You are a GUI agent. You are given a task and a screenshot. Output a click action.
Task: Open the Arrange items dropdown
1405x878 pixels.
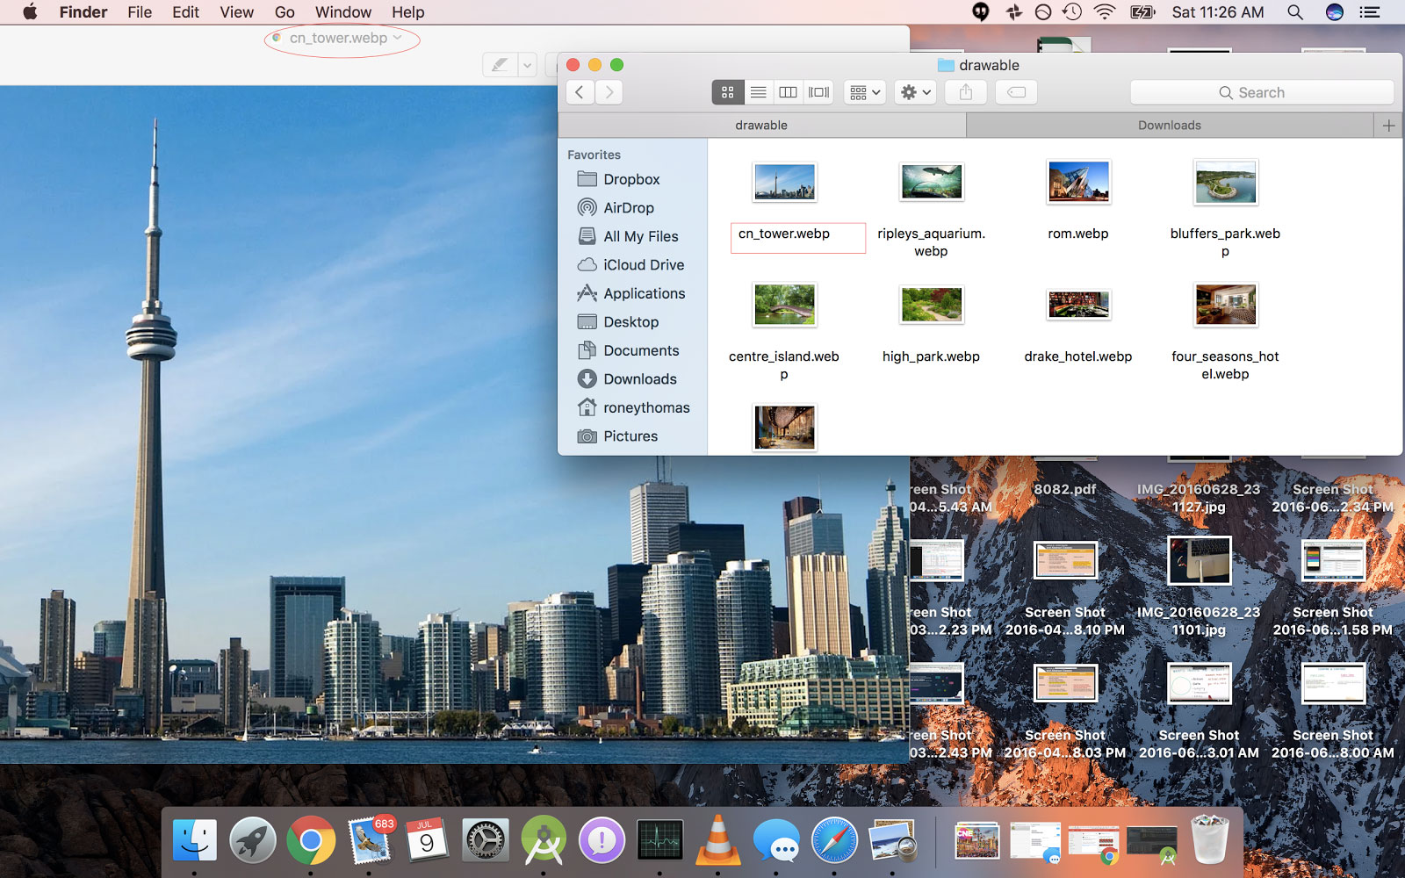click(x=865, y=92)
